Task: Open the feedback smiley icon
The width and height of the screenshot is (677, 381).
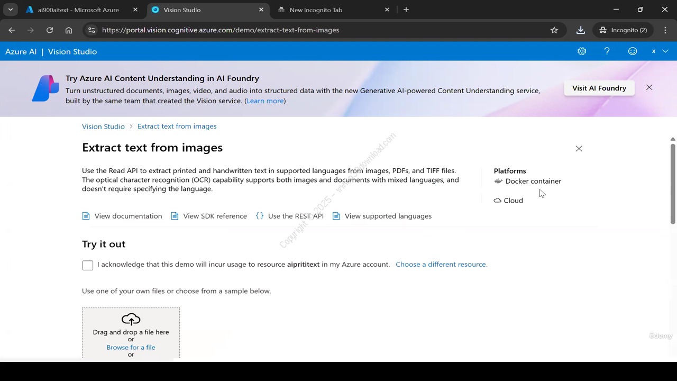Action: [633, 51]
